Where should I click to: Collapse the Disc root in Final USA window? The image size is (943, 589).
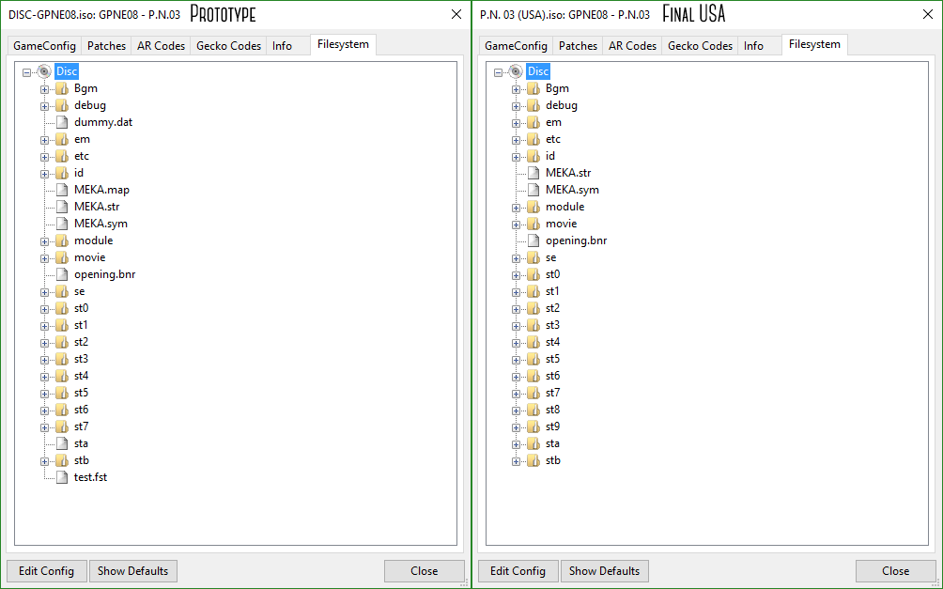[x=498, y=72]
